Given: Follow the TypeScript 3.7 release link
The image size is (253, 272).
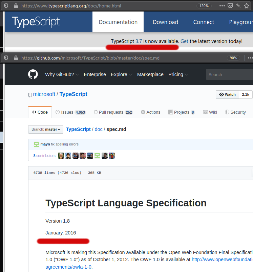Looking at the screenshot, I should pos(139,41).
